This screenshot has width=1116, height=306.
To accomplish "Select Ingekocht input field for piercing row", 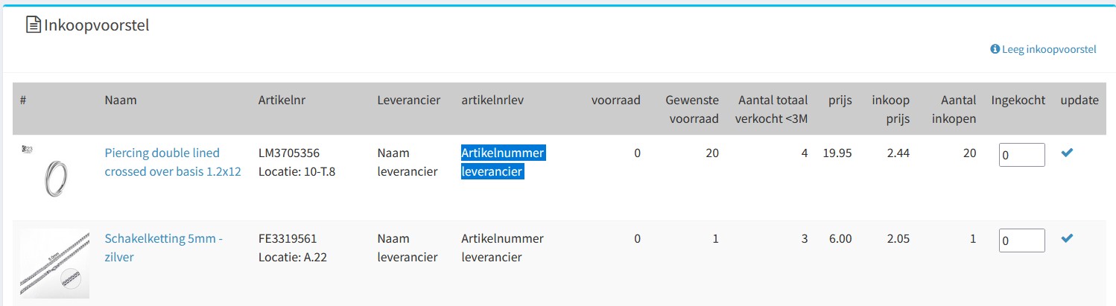I will (1022, 155).
